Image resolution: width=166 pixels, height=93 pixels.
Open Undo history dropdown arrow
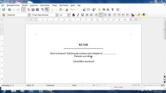click(74, 10)
